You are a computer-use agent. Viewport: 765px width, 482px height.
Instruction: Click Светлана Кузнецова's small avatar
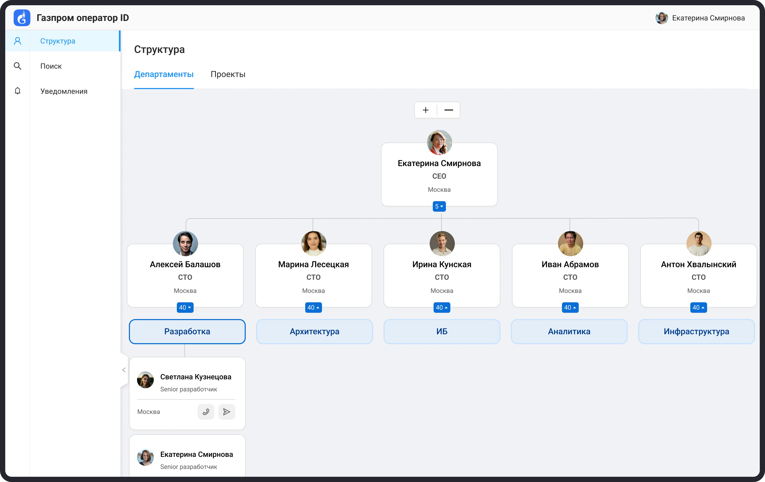(145, 380)
